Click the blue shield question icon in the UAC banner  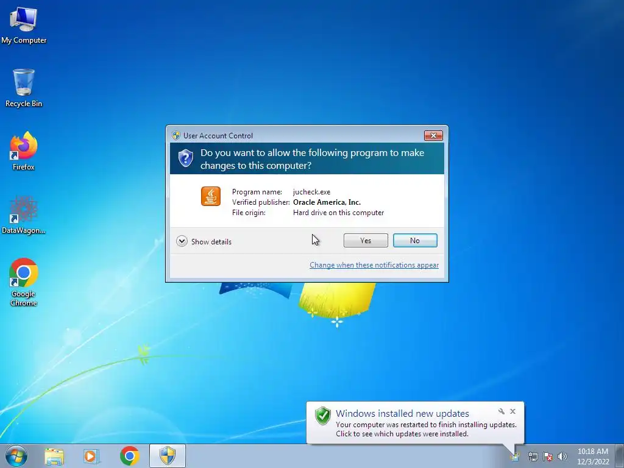185,158
